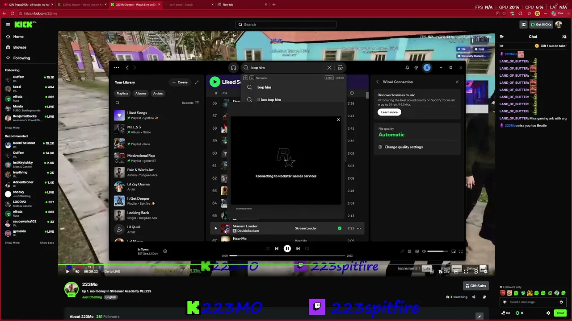Search within Your Library
Image resolution: width=572 pixels, height=321 pixels.
[118, 103]
